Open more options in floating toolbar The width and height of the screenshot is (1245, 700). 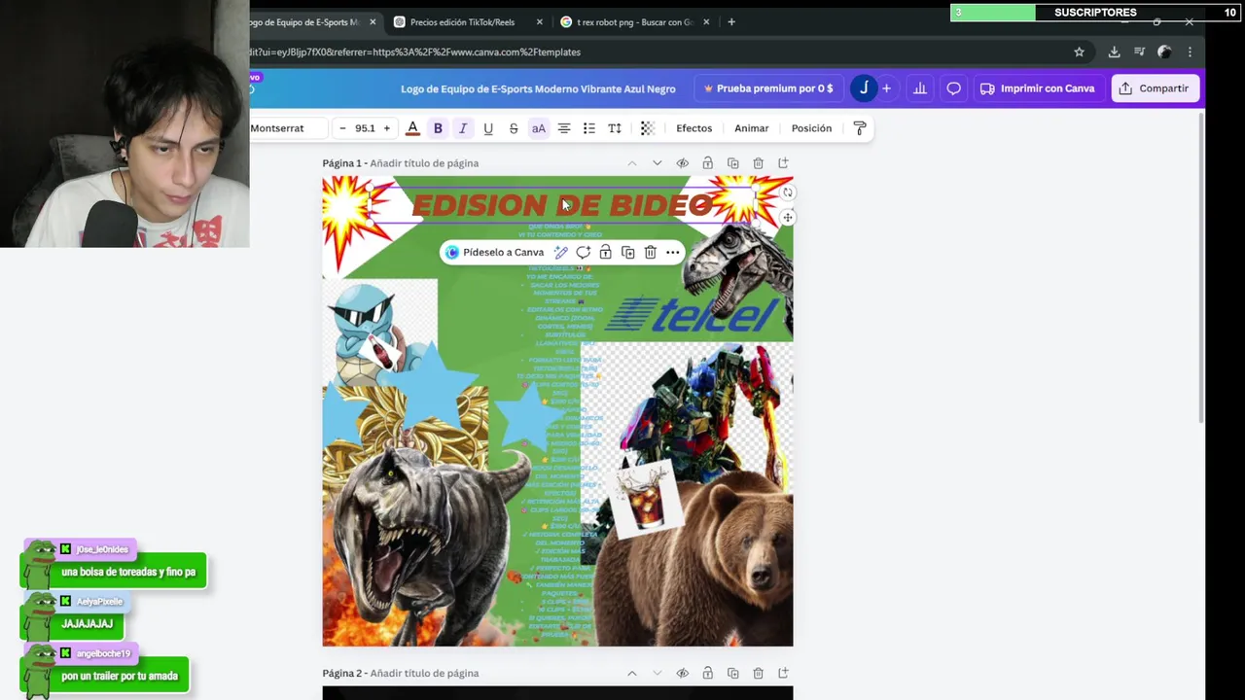[x=673, y=253]
